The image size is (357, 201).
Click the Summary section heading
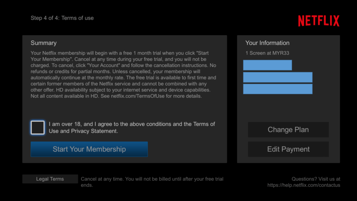coord(44,43)
